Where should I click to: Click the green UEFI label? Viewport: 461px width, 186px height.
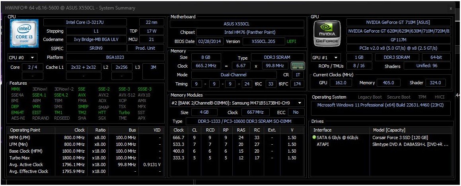point(292,41)
